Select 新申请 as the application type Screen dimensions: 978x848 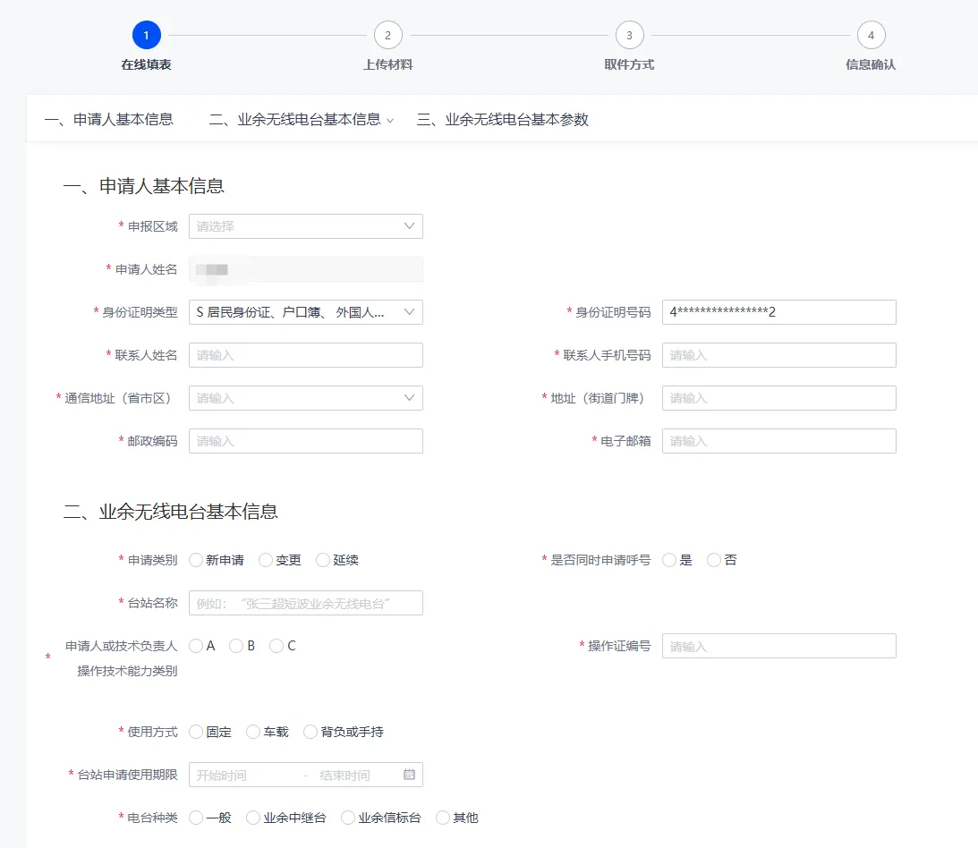point(194,560)
